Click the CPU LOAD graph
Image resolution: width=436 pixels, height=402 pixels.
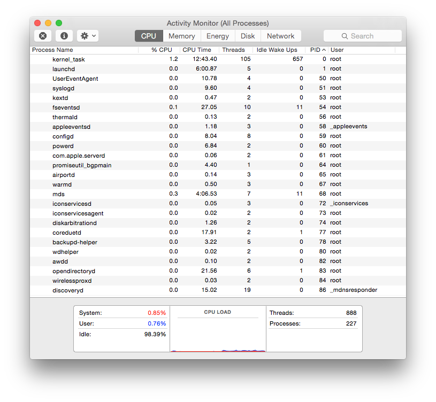tap(218, 331)
